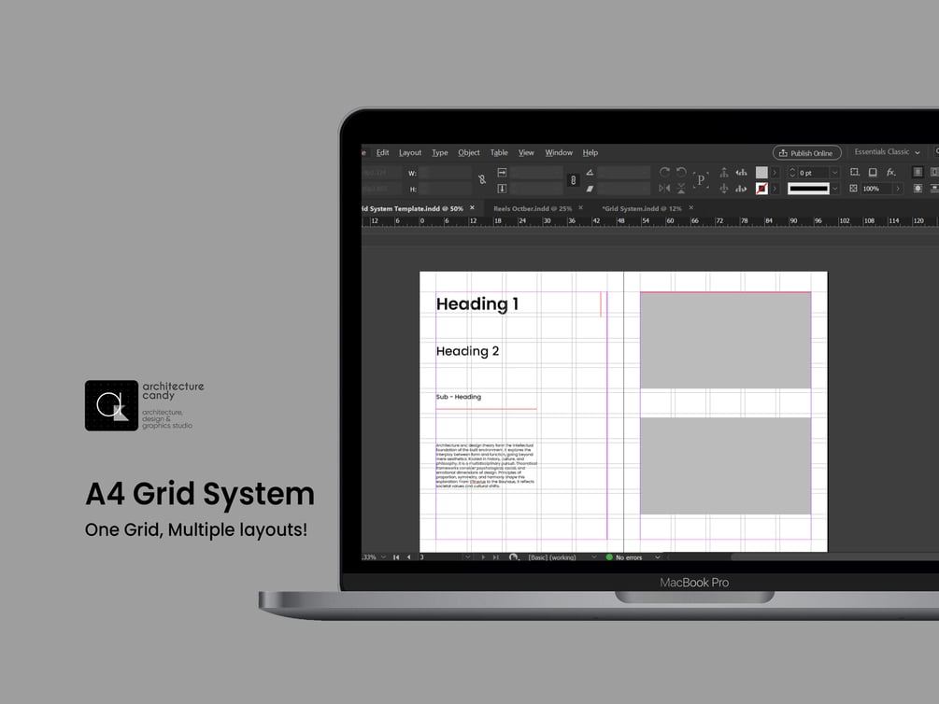Click the select content icon
Image resolution: width=939 pixels, height=704 pixels.
point(724,189)
